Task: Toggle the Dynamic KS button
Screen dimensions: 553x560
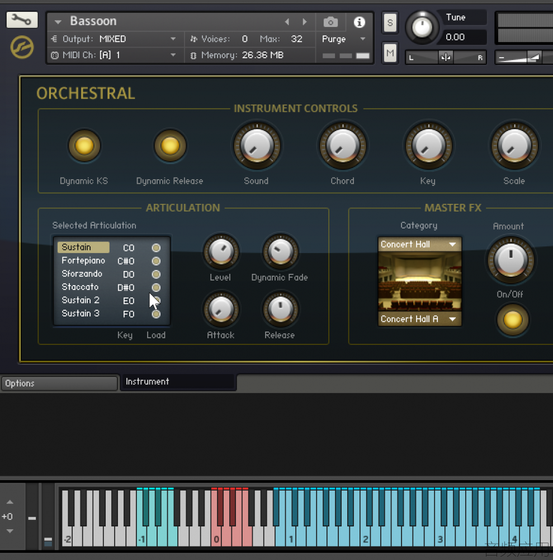Action: [x=84, y=146]
